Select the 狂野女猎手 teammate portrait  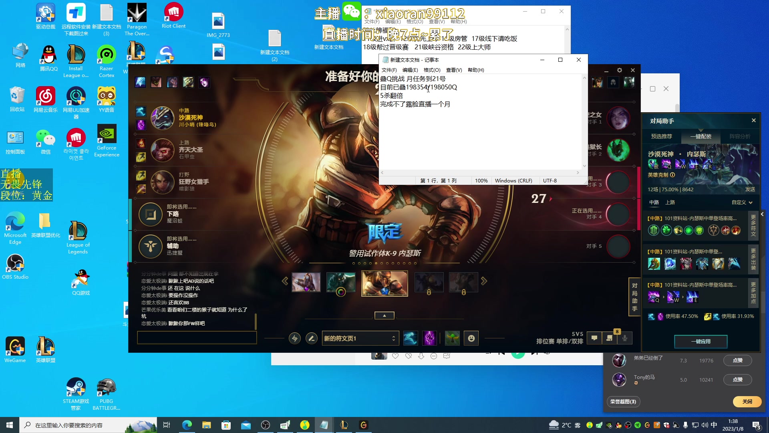[162, 182]
